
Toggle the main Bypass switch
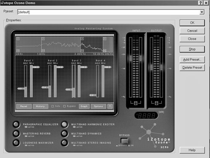coord(124,141)
